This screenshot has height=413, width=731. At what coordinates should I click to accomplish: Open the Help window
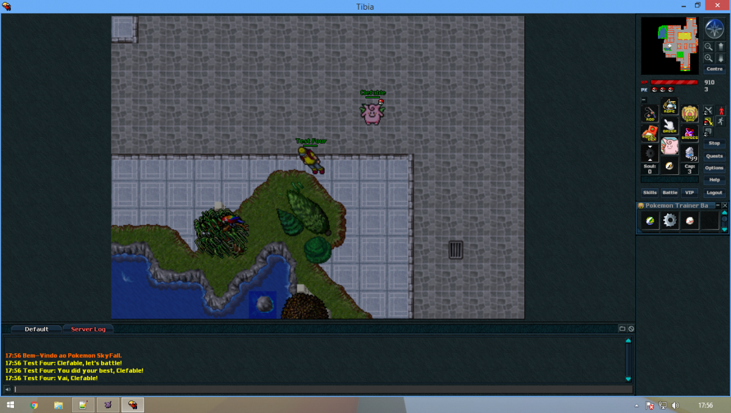715,180
